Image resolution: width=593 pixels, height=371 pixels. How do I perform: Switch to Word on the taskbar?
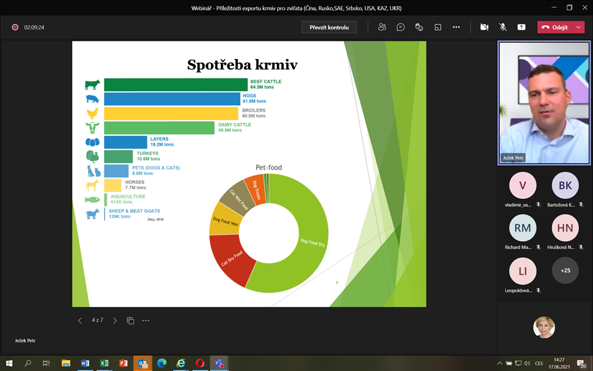pyautogui.click(x=85, y=363)
